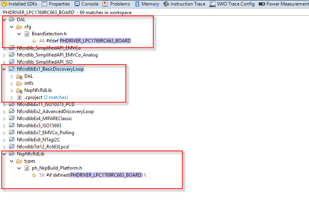
Task: Click the Power Measurement battery icon
Action: 262,4
